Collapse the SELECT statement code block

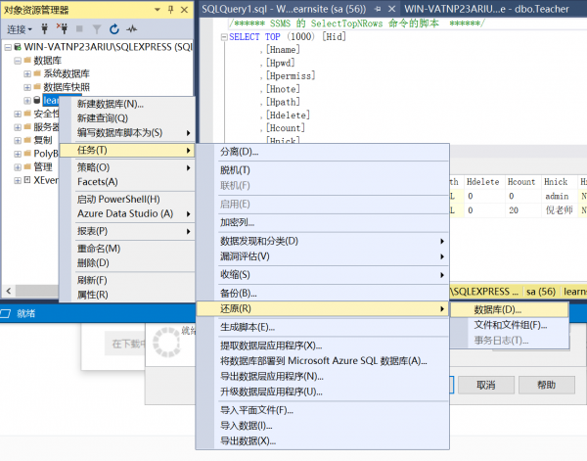coord(224,37)
